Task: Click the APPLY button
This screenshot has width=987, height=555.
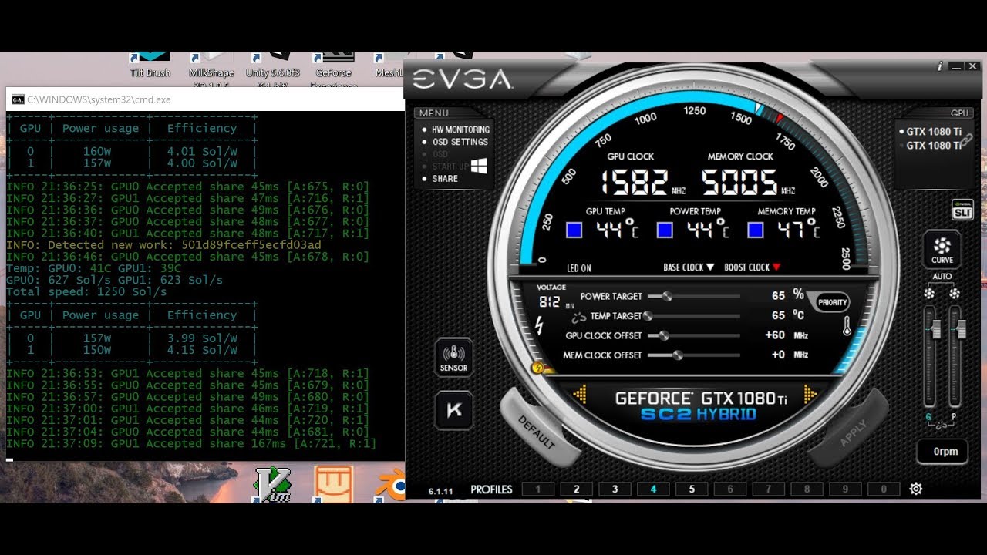Action: click(853, 432)
